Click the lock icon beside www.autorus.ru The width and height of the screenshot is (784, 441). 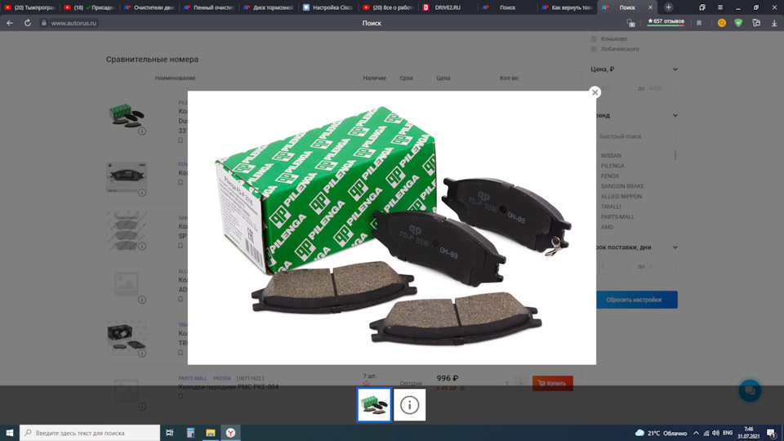[44, 23]
